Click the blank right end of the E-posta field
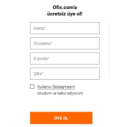Screen dimensions: 119x127 point(92,59)
